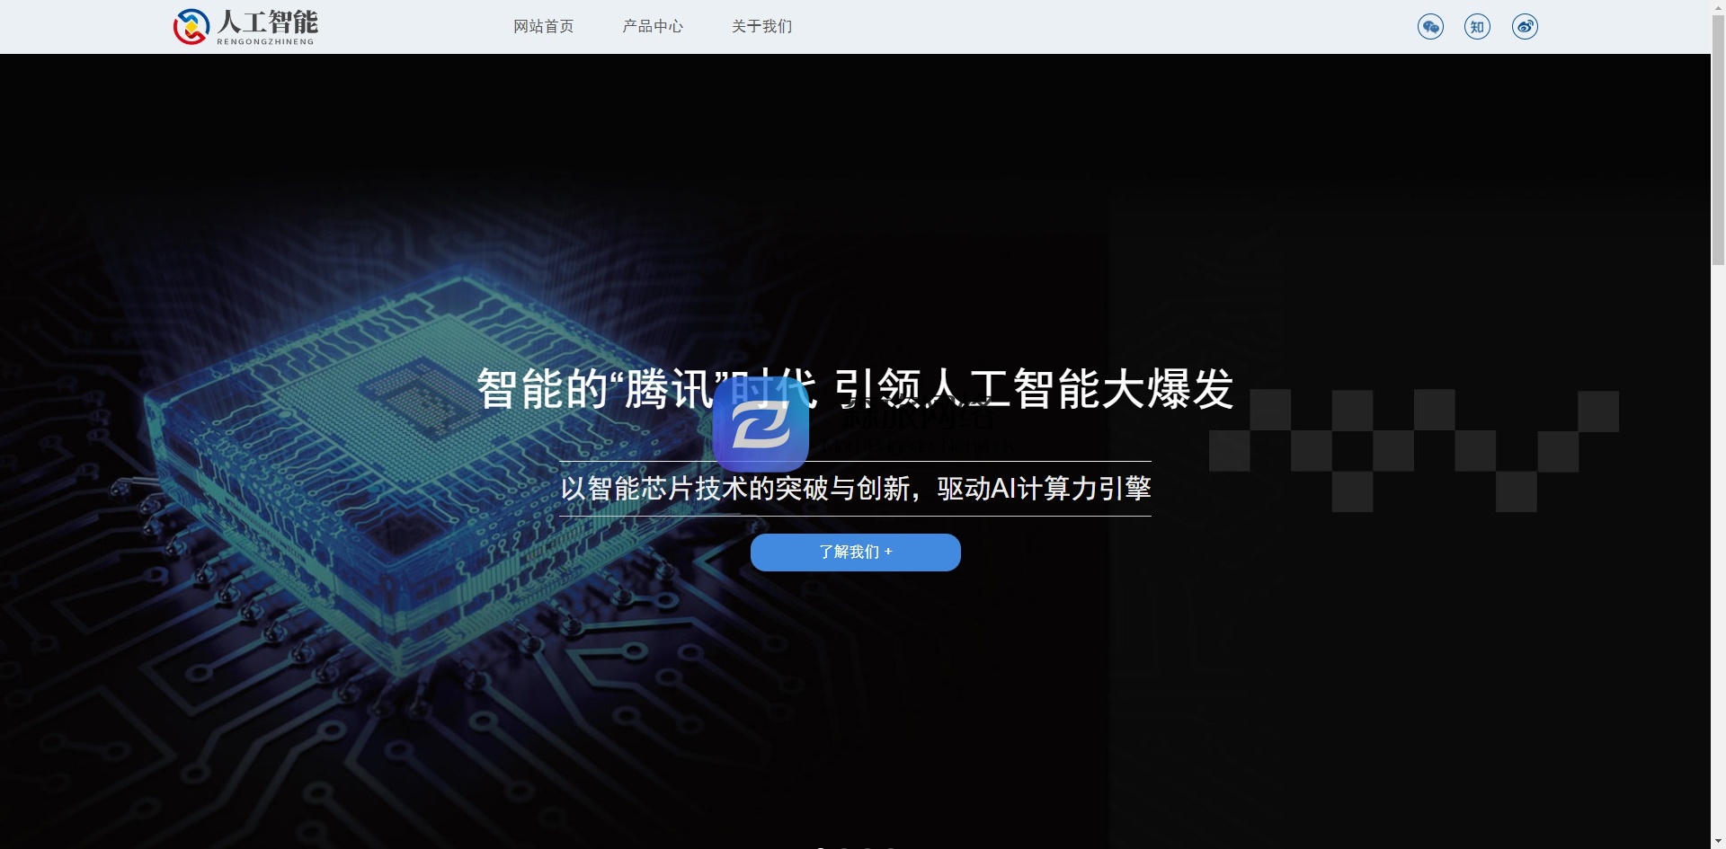Click the scrollbar up arrow

point(1718,6)
